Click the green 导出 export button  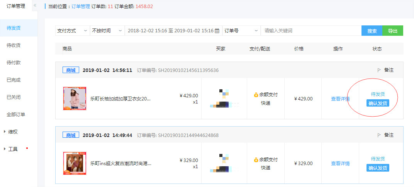(x=392, y=31)
